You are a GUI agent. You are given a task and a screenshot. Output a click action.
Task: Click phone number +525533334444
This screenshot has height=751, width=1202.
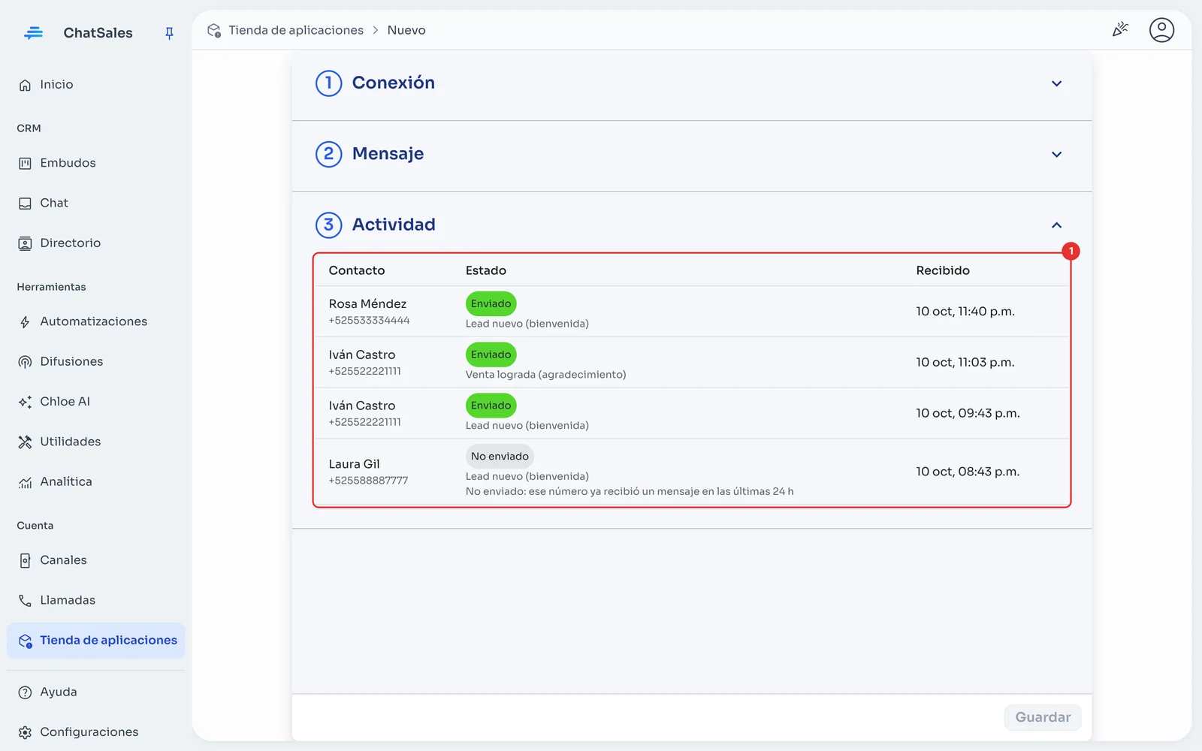(x=369, y=321)
